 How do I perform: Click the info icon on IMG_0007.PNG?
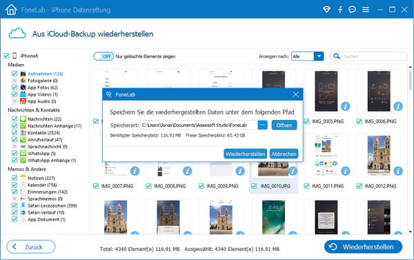coord(135,171)
